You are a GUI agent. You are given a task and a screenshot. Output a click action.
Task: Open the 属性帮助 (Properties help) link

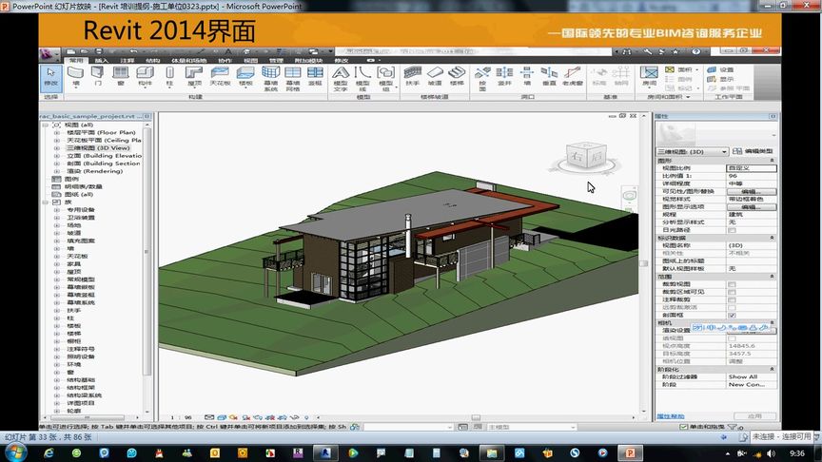(671, 416)
